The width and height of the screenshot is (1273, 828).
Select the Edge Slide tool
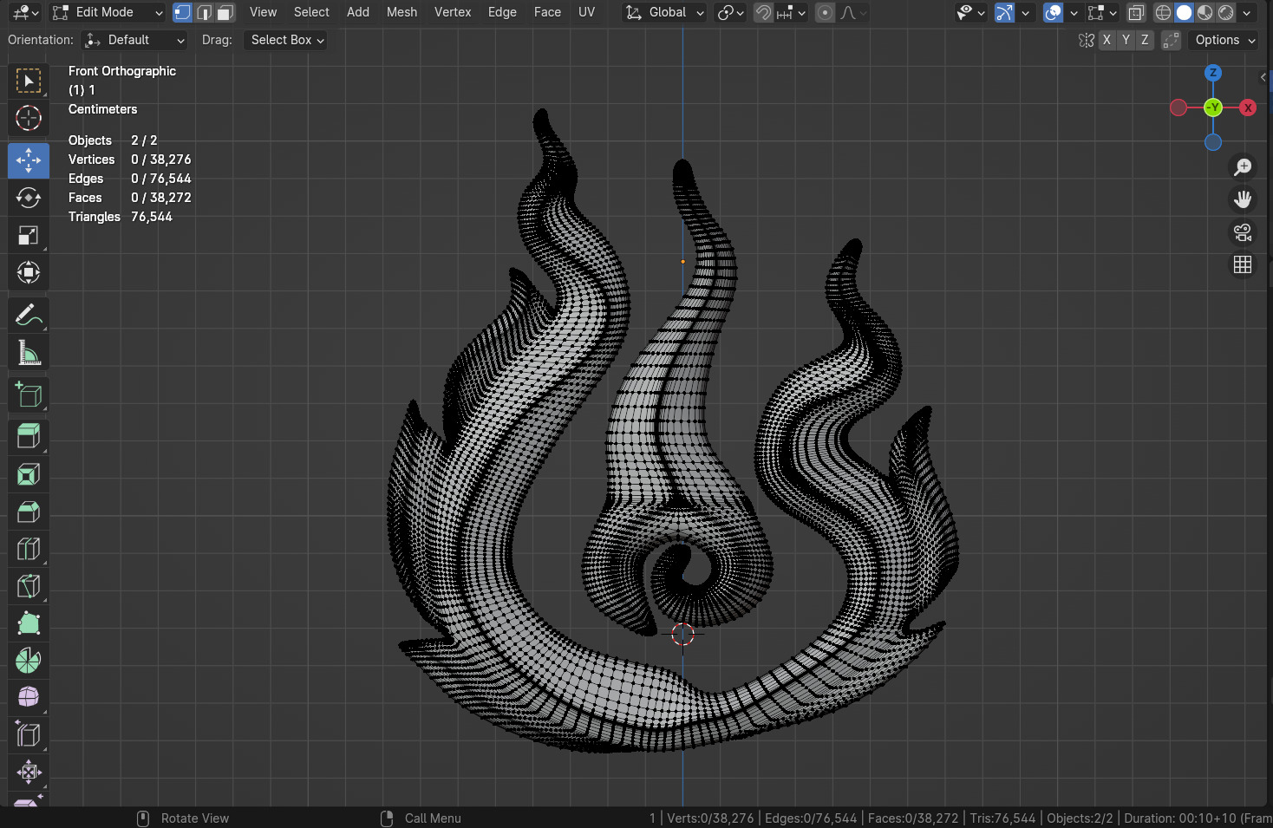pyautogui.click(x=29, y=735)
